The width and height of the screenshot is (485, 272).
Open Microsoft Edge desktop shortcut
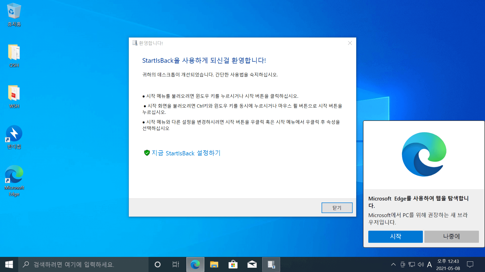[x=14, y=181]
